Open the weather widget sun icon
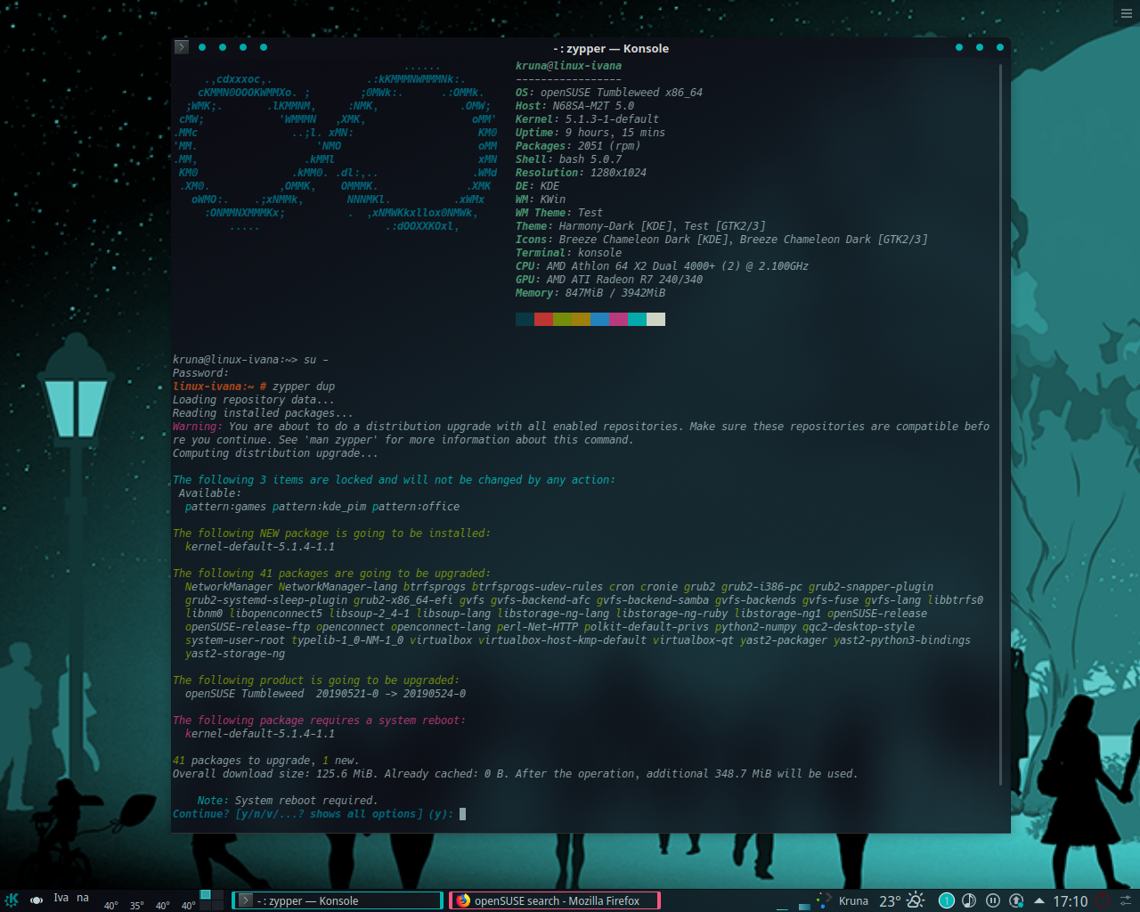Viewport: 1140px width, 912px height. pos(915,900)
